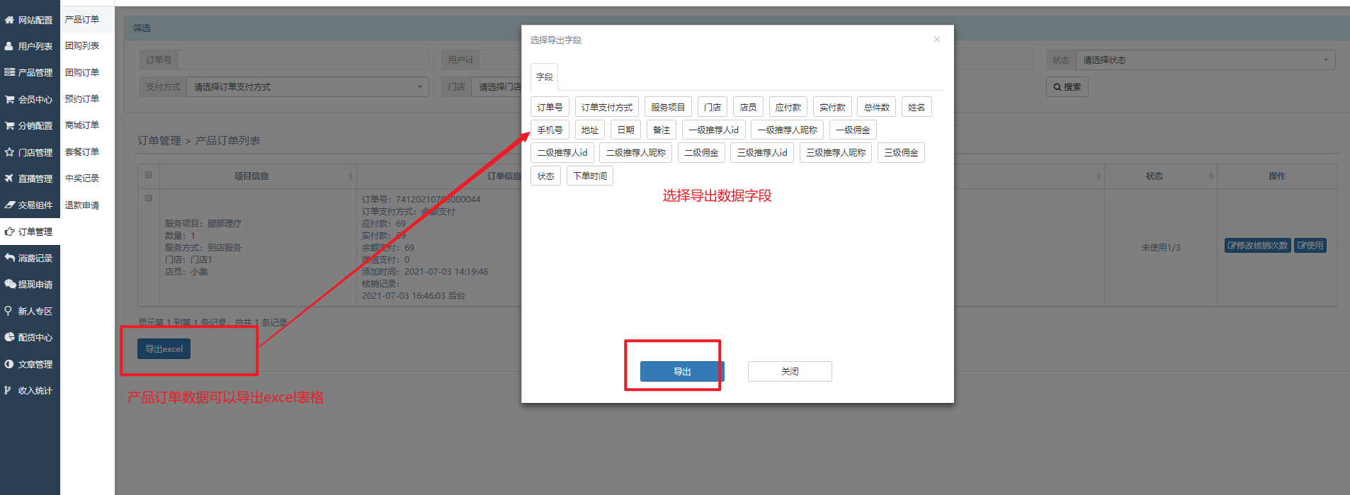Viewport: 1350px width, 495px height.
Task: Click the 关闭 button in the dialog
Action: coord(790,371)
